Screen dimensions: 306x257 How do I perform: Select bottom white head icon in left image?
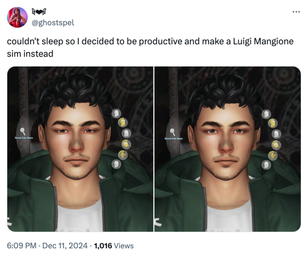point(116,164)
